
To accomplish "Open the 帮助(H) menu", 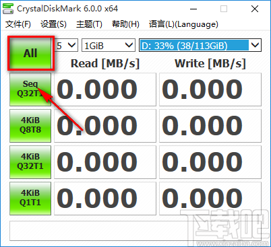I will [125, 24].
